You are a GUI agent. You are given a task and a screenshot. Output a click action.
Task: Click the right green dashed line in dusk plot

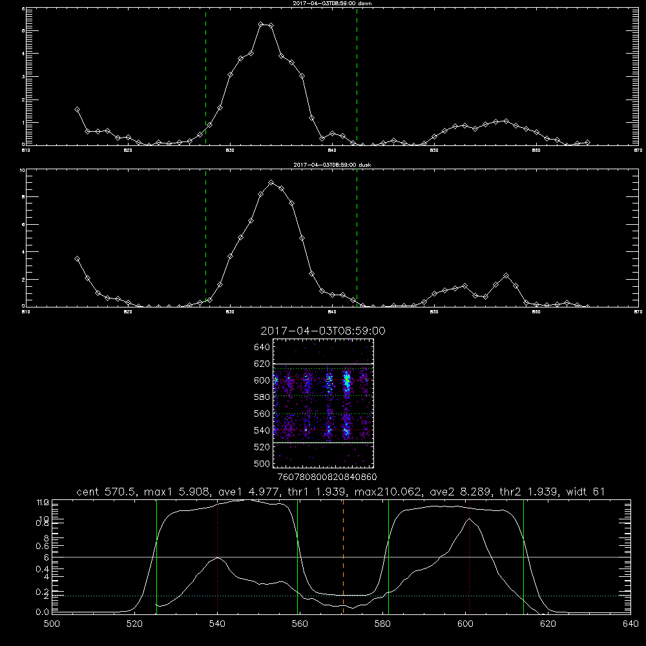[357, 238]
